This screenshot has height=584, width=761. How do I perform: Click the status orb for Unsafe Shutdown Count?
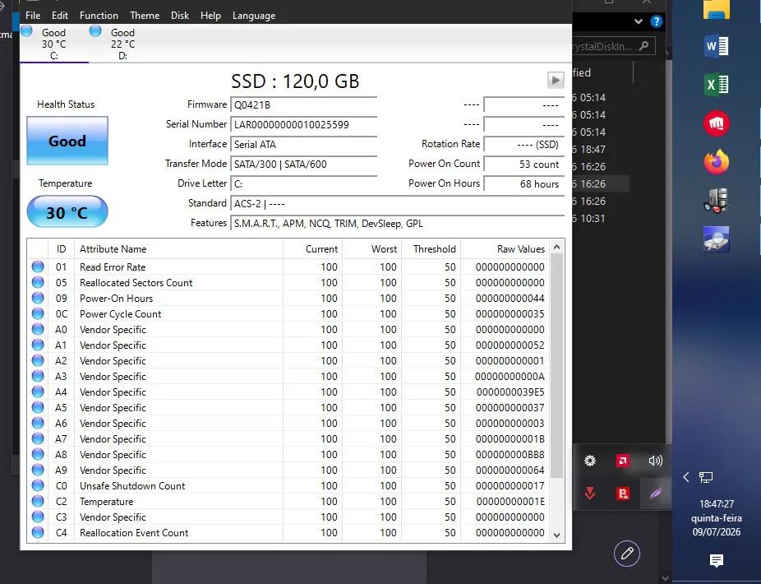(x=38, y=485)
